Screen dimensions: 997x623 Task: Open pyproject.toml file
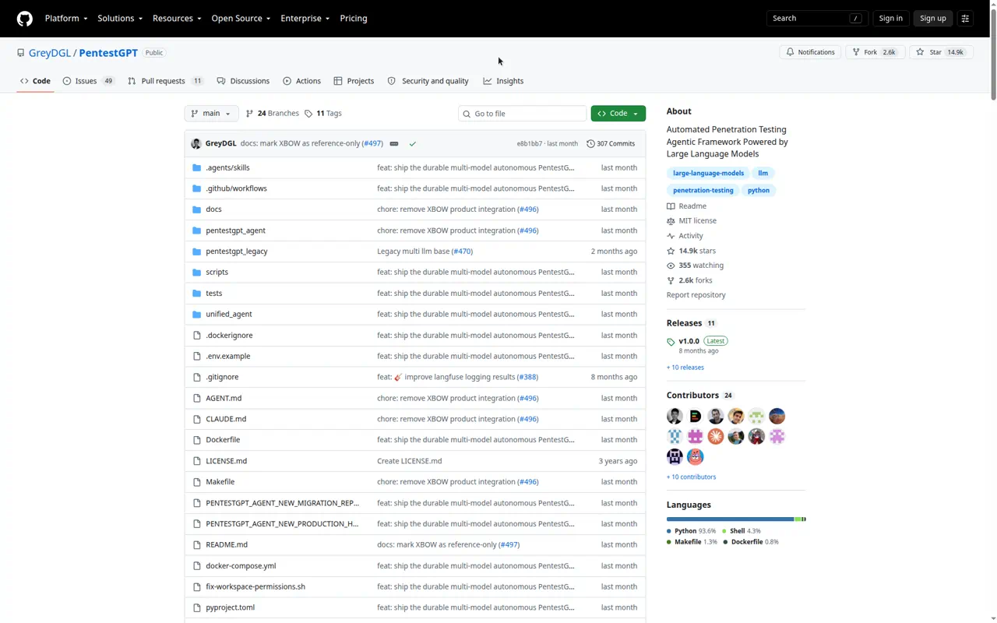pyautogui.click(x=230, y=607)
